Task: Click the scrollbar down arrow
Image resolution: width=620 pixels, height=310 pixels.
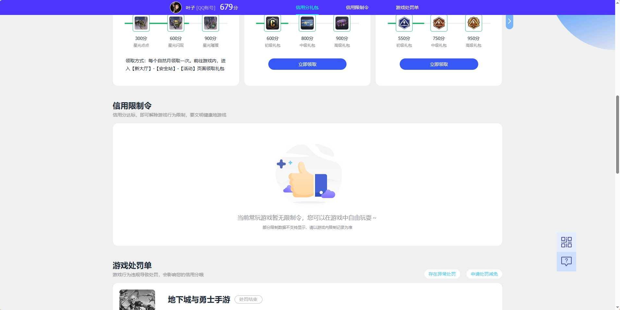Action: (617, 307)
